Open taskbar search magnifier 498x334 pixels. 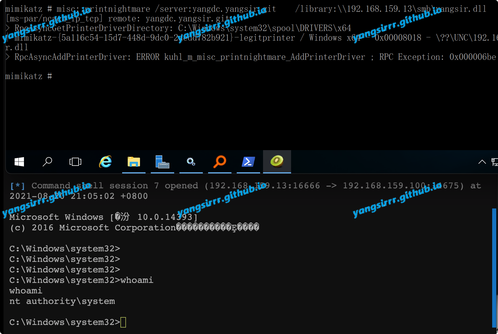(x=47, y=162)
